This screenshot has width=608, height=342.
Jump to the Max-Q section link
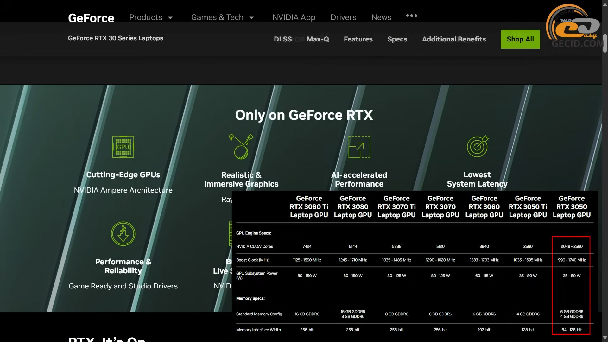[318, 39]
